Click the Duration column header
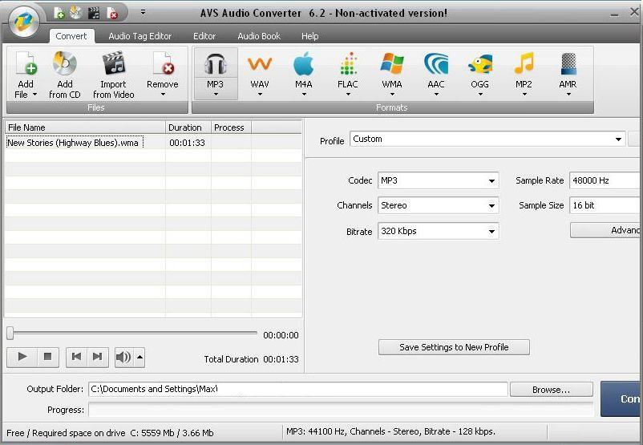 click(x=188, y=127)
